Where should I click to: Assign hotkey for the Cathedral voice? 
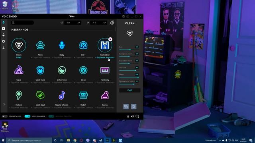pyautogui.click(x=105, y=58)
